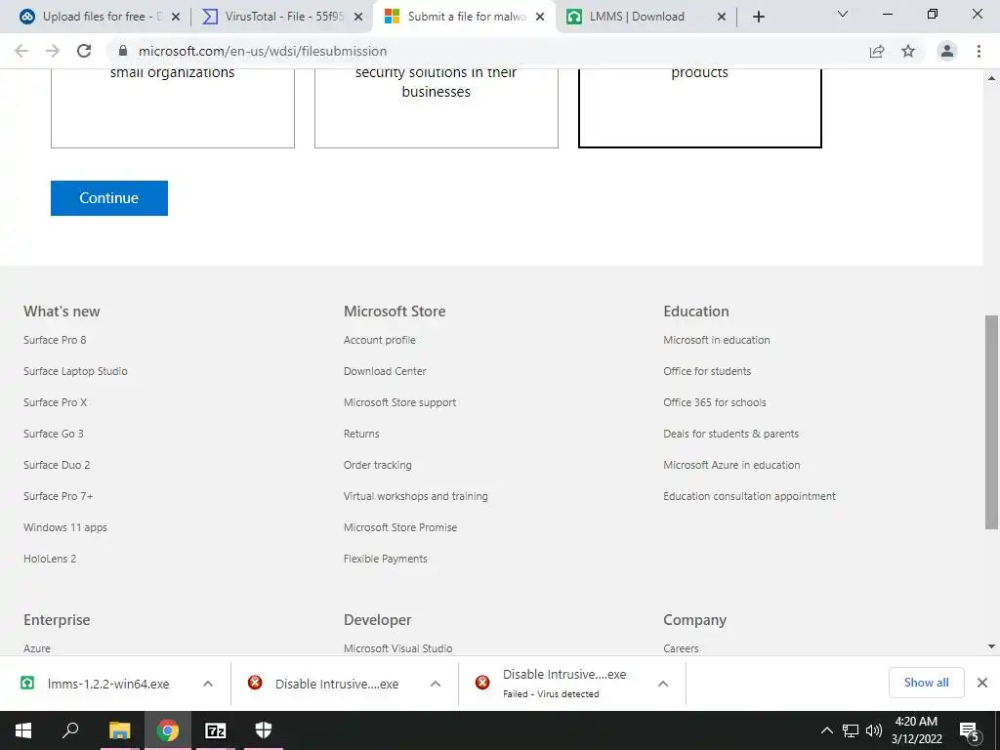Screen dimensions: 1000x750
Task: Open the Office 365 for schools link
Action: 714,402
